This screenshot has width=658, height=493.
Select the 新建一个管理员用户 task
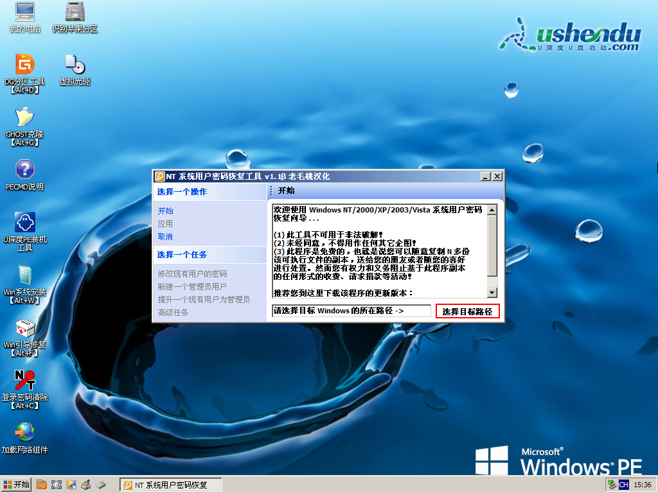point(192,287)
